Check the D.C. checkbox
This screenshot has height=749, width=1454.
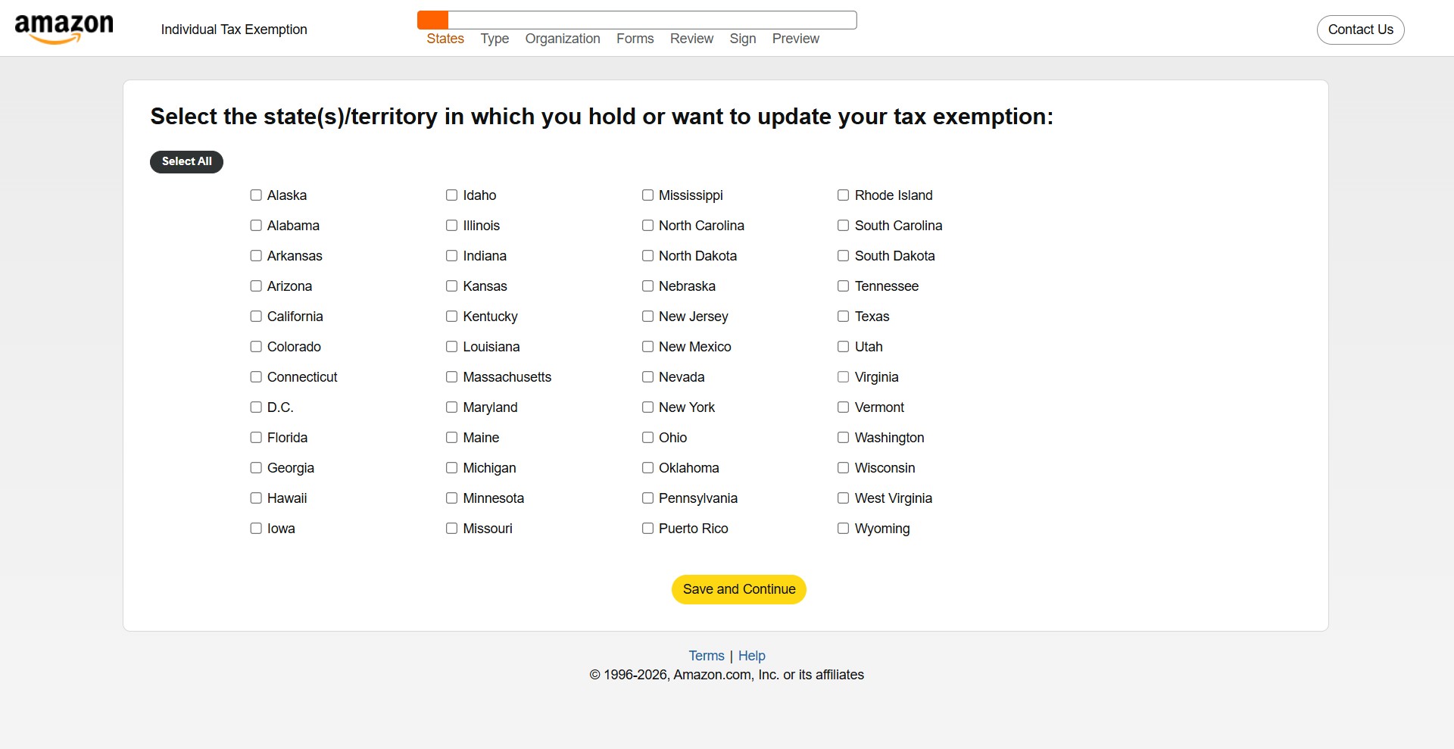click(x=255, y=407)
